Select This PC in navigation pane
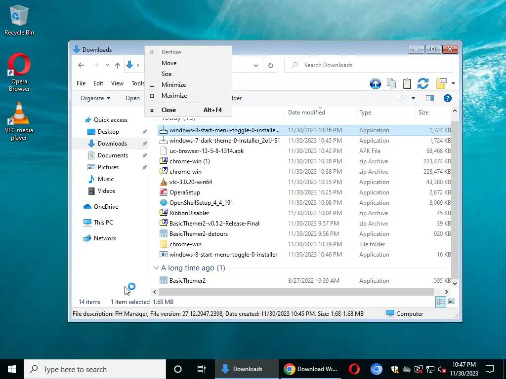This screenshot has height=379, width=506. point(103,223)
